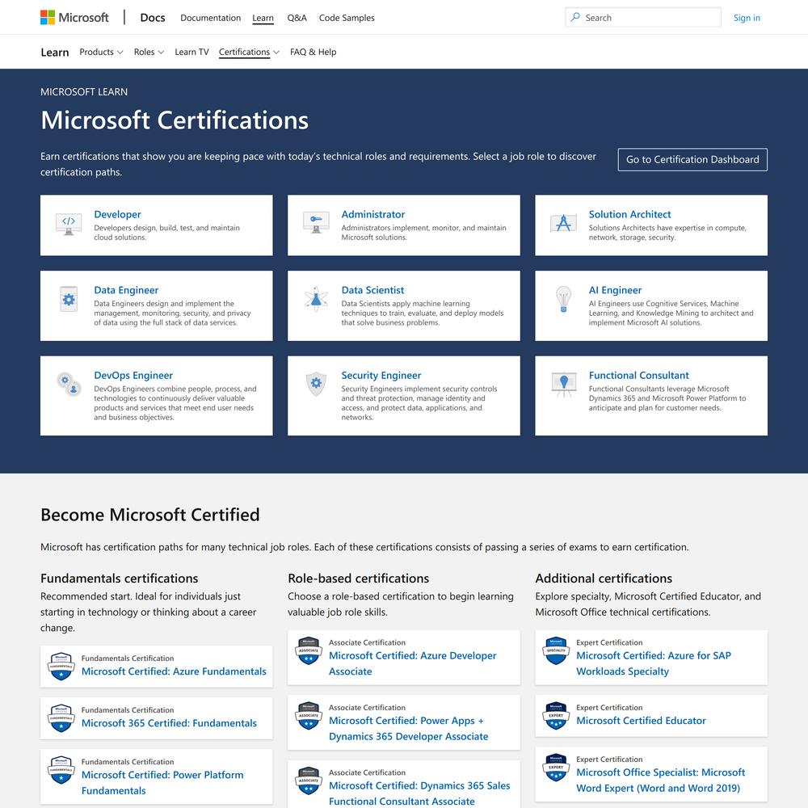The width and height of the screenshot is (808, 808).
Task: Click the Word Expert badge icon
Action: (556, 768)
